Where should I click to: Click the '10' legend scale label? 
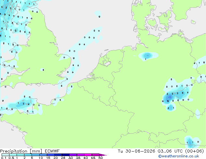41,158
